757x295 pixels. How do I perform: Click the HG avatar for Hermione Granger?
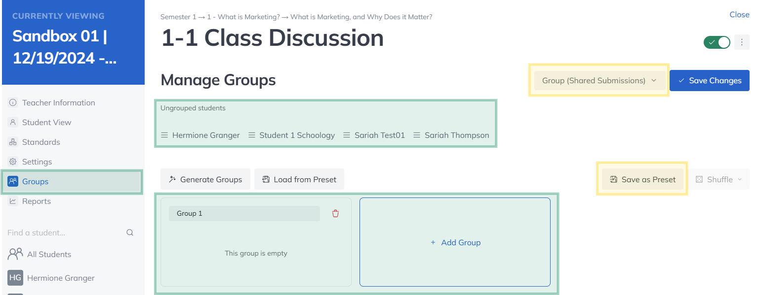pyautogui.click(x=15, y=278)
